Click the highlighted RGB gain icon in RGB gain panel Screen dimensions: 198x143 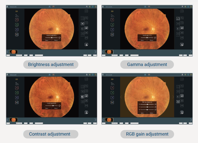178,101
